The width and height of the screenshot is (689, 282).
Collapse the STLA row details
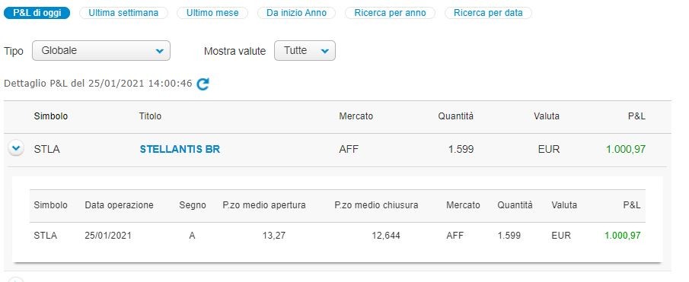(x=16, y=149)
